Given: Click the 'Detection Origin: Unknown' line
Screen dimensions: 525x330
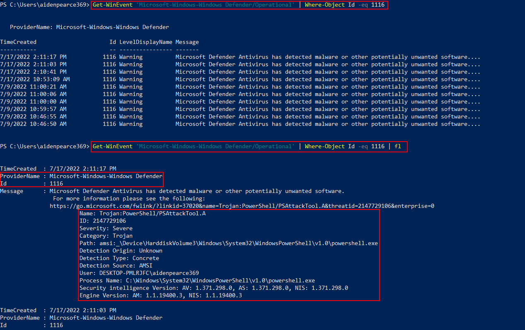Looking at the screenshot, I should coord(121,251).
